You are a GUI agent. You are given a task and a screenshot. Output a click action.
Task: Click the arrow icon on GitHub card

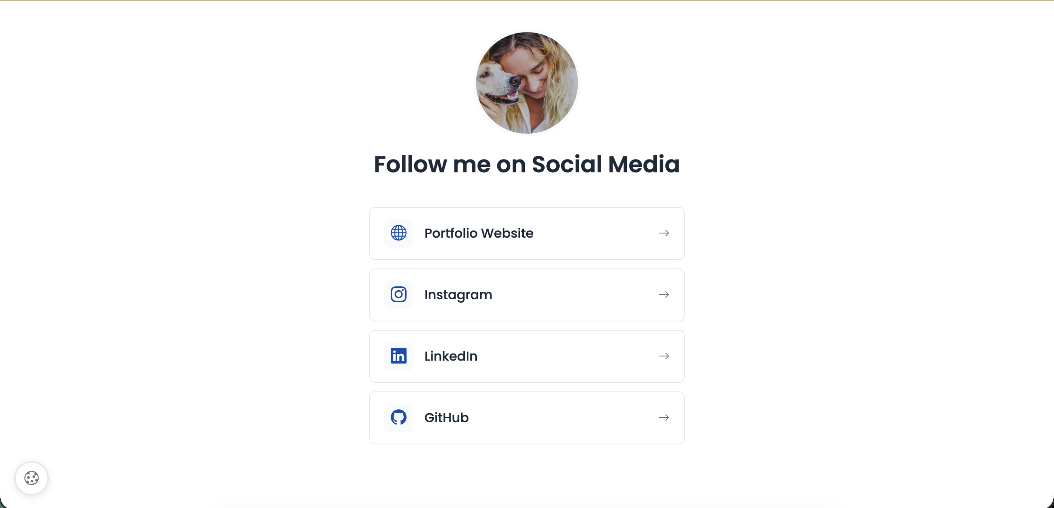[664, 417]
